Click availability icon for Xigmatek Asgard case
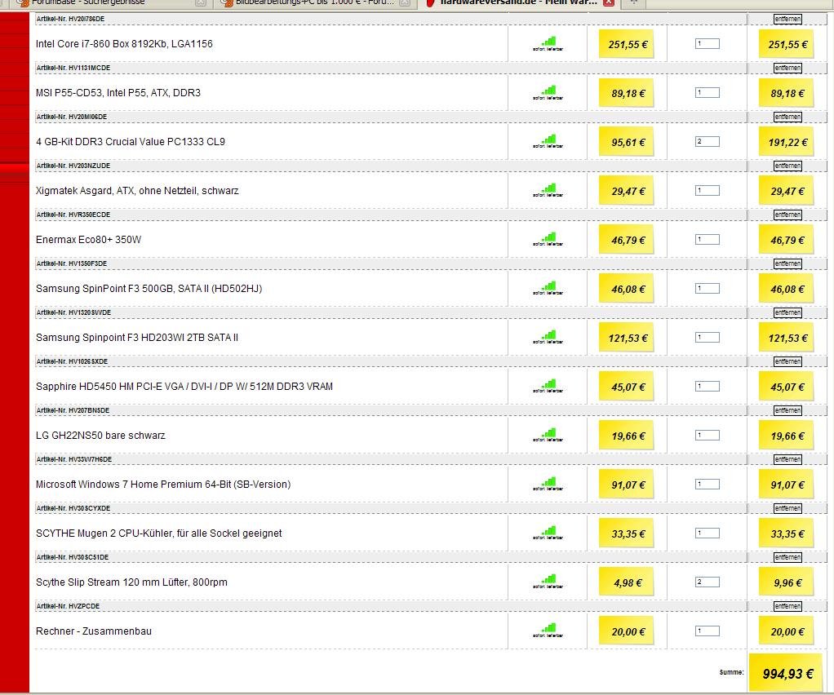 (x=548, y=190)
